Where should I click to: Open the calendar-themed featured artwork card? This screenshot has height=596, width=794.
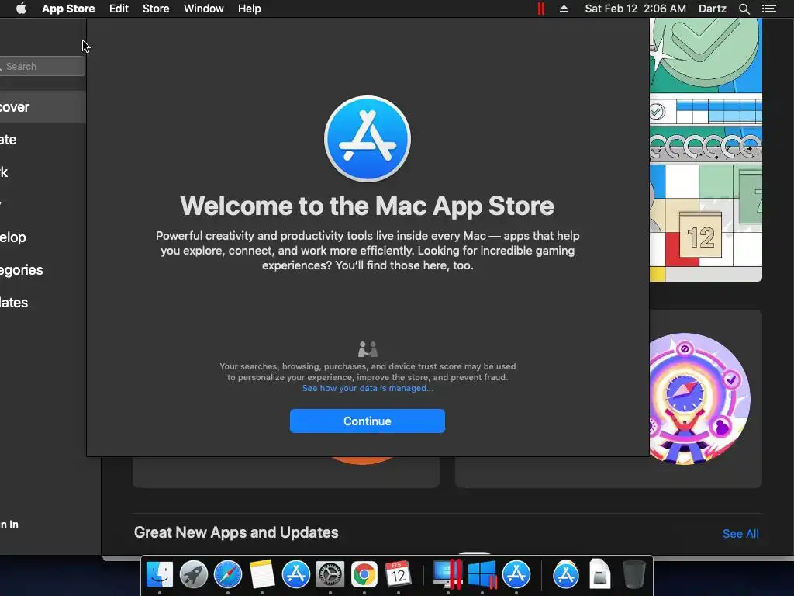[x=706, y=150]
